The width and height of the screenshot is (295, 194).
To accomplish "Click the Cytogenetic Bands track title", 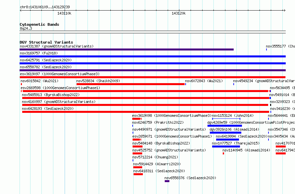I will (39, 24).
